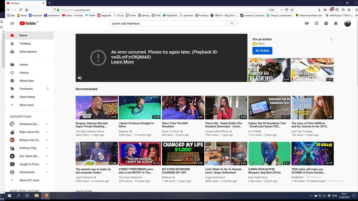358x201 pixels.
Task: Open Windows taskbar search
Action: click(18, 196)
